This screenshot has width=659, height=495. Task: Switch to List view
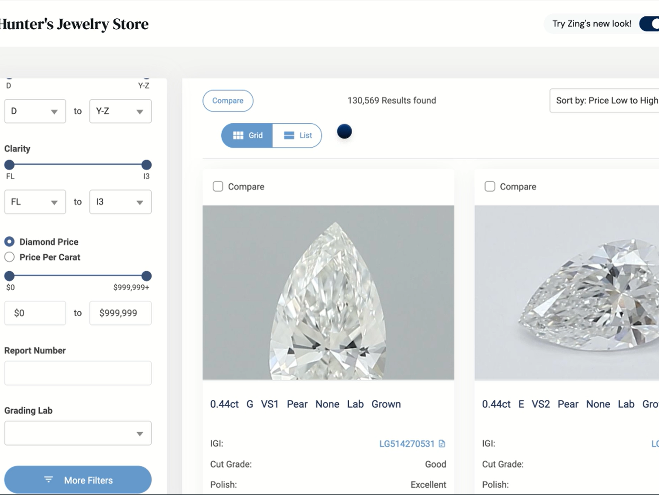click(x=297, y=135)
